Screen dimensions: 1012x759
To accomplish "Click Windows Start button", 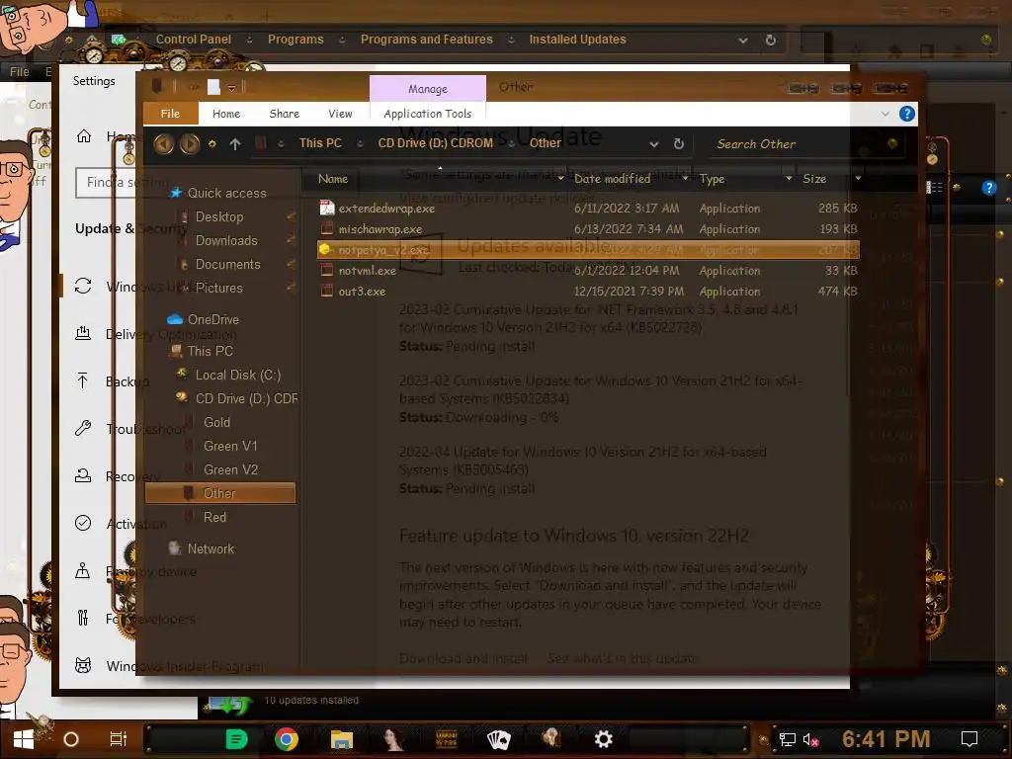I will click(x=24, y=739).
